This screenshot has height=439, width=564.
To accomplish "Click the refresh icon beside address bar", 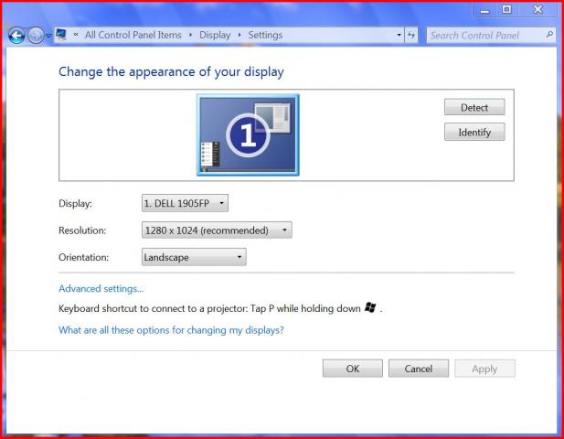I will [x=411, y=36].
